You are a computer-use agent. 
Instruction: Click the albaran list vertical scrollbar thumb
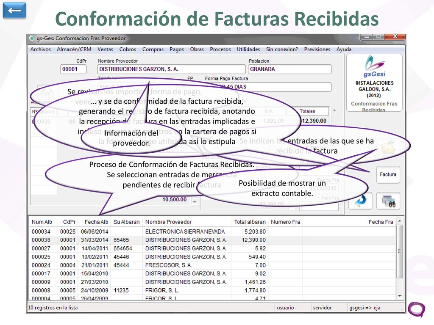click(x=400, y=251)
